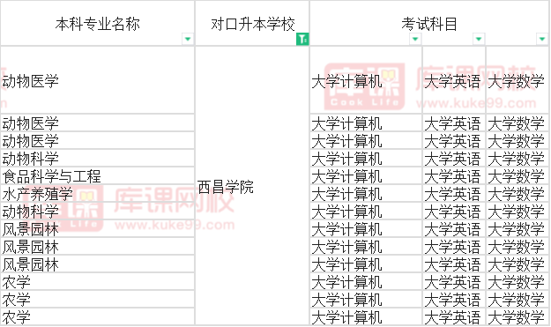Image resolution: width=551 pixels, height=327 pixels.
Task: Select 大学英语 in the 水产养殖学 row
Action: tap(454, 193)
